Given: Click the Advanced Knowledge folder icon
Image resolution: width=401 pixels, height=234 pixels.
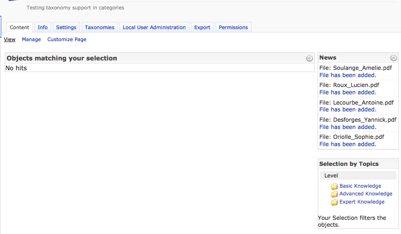Looking at the screenshot, I should 334,194.
